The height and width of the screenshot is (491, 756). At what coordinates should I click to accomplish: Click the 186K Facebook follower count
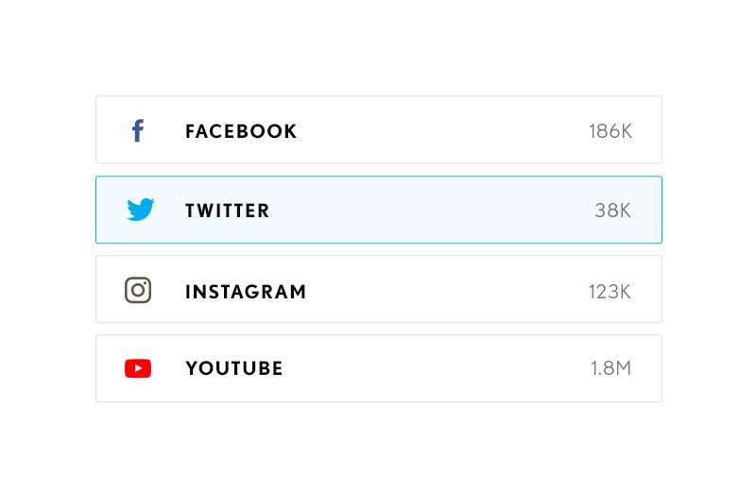[x=610, y=131]
